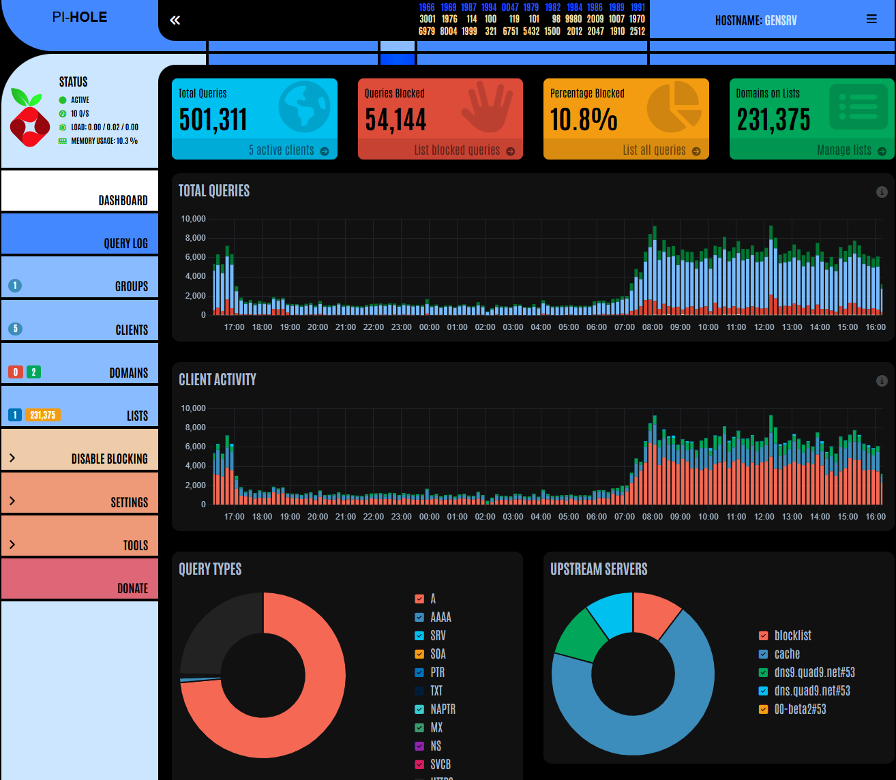Image resolution: width=896 pixels, height=780 pixels.
Task: Toggle the AAAA query type checkbox
Action: [419, 617]
